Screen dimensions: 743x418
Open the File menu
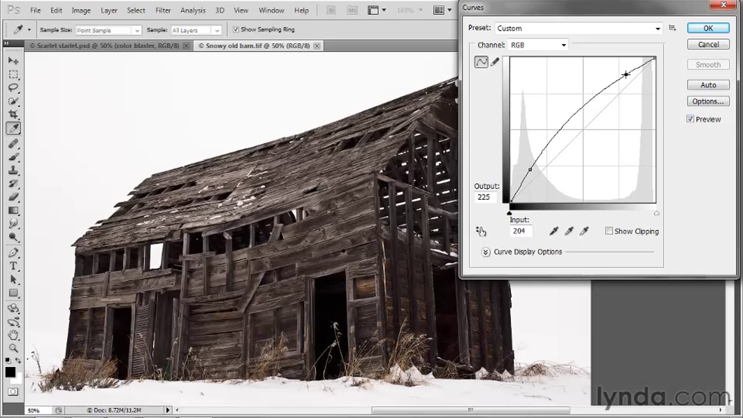35,10
